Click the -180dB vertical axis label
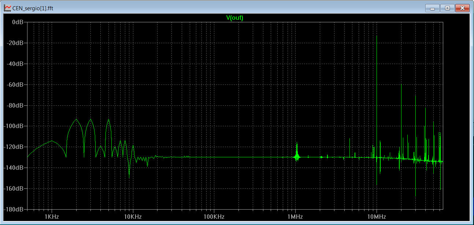 [x=14, y=210]
